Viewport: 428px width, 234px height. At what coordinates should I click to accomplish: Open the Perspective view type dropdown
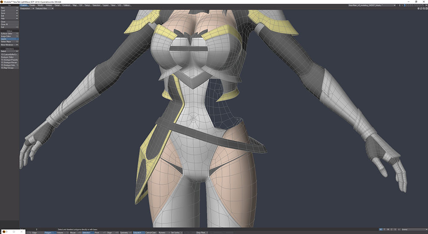click(27, 8)
